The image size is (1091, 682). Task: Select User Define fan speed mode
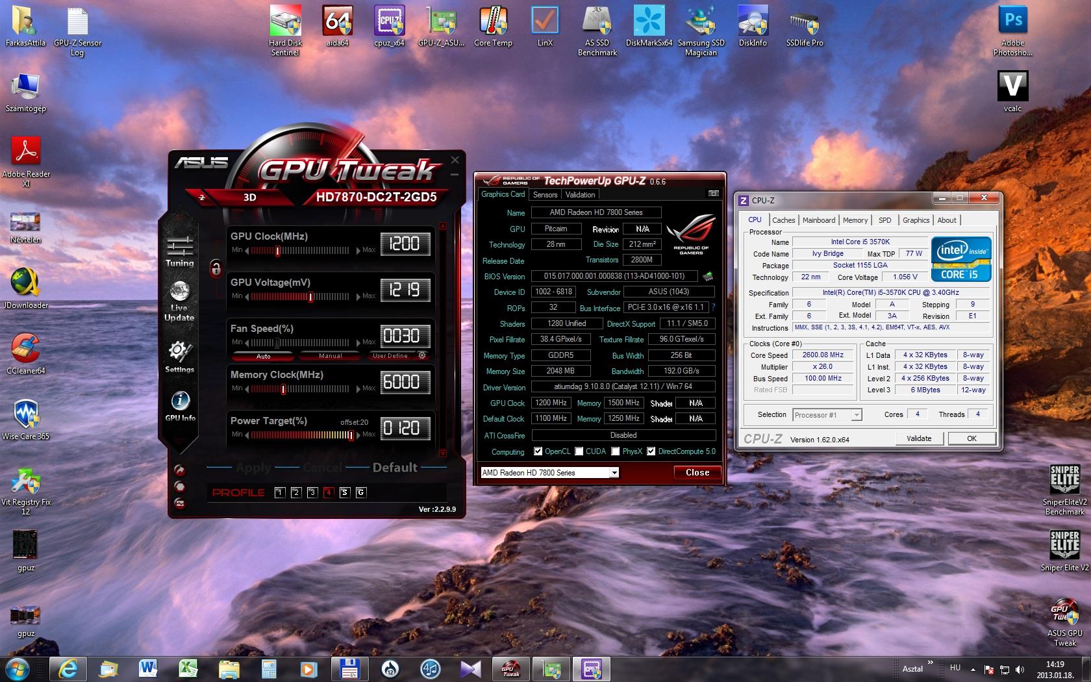tap(390, 356)
